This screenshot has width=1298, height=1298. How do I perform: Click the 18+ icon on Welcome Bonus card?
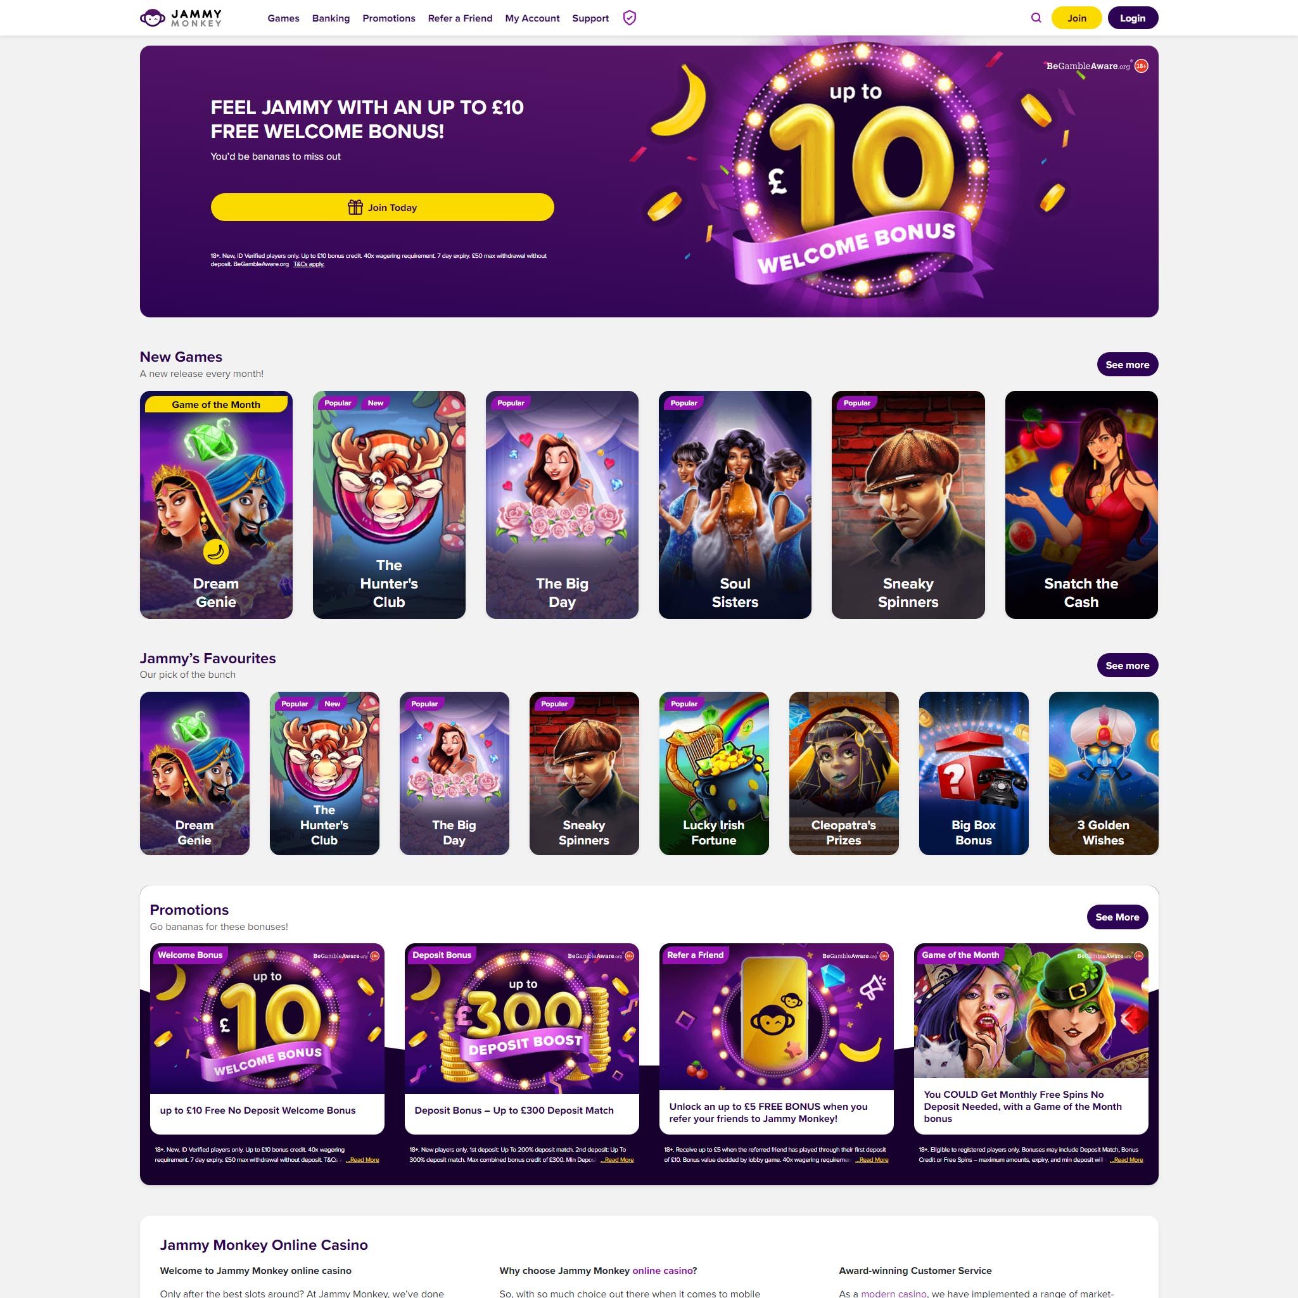click(x=375, y=956)
